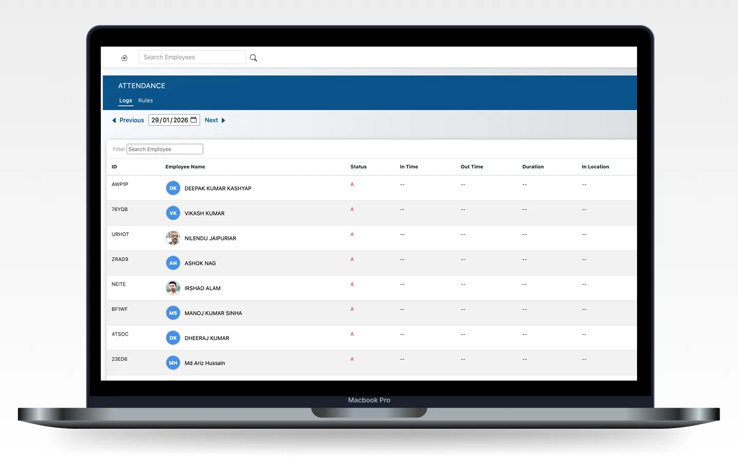Click the MS avatar of Manoj Kumar Sinha
The width and height of the screenshot is (738, 461).
click(173, 312)
